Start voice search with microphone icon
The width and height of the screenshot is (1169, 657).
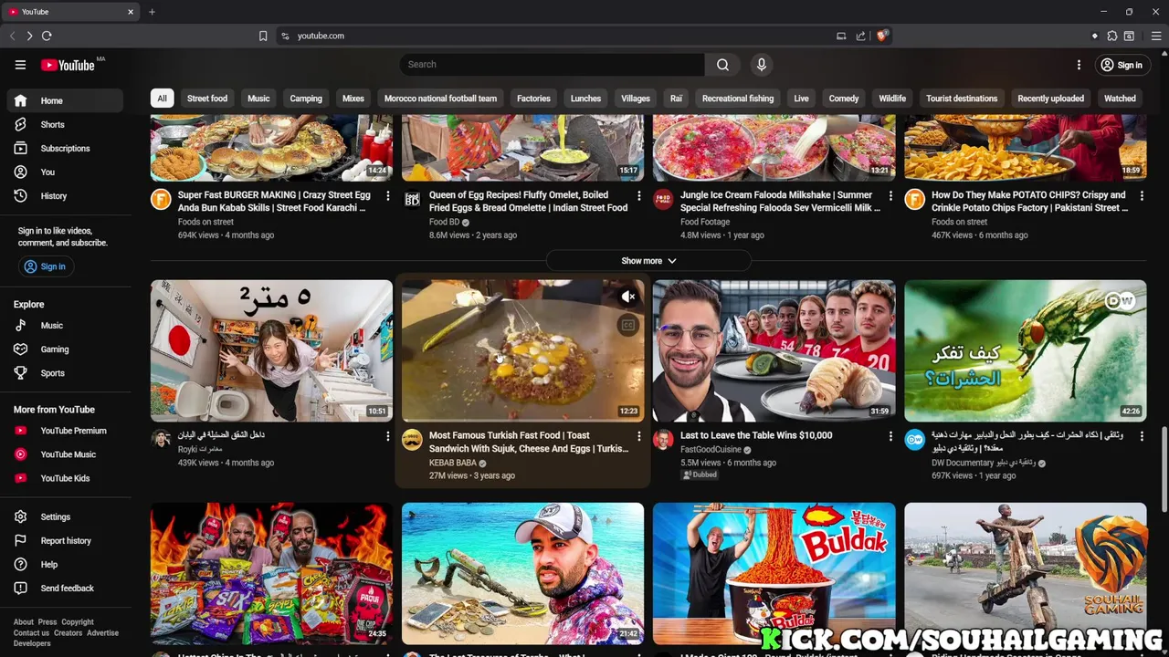coord(761,65)
